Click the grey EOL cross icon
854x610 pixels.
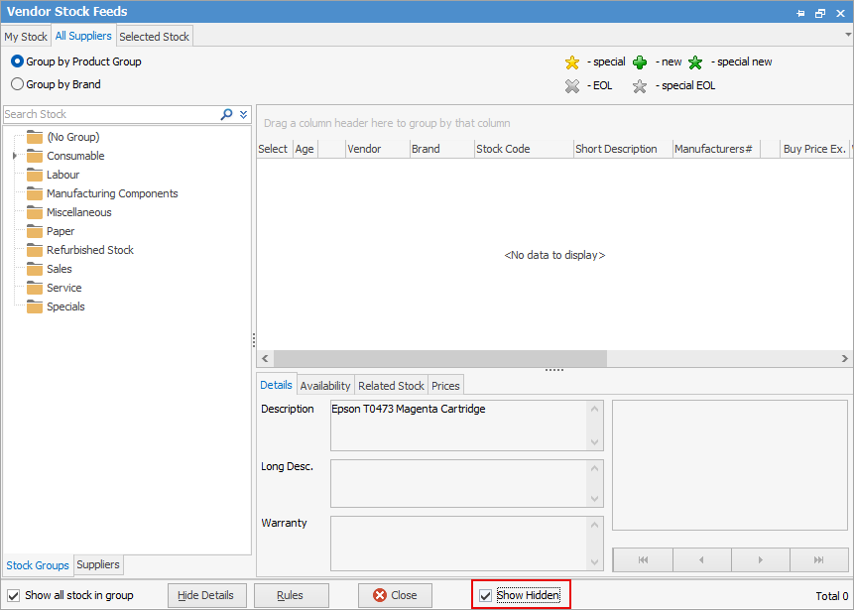click(x=572, y=86)
